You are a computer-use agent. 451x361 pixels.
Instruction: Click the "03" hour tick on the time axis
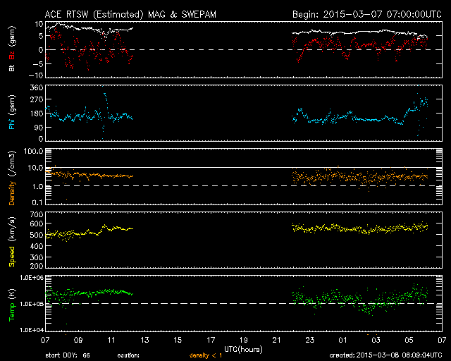376,341
